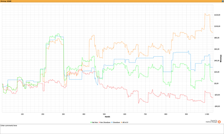
Task: Click the 300 hands x-axis label
Action: tap(63, 114)
